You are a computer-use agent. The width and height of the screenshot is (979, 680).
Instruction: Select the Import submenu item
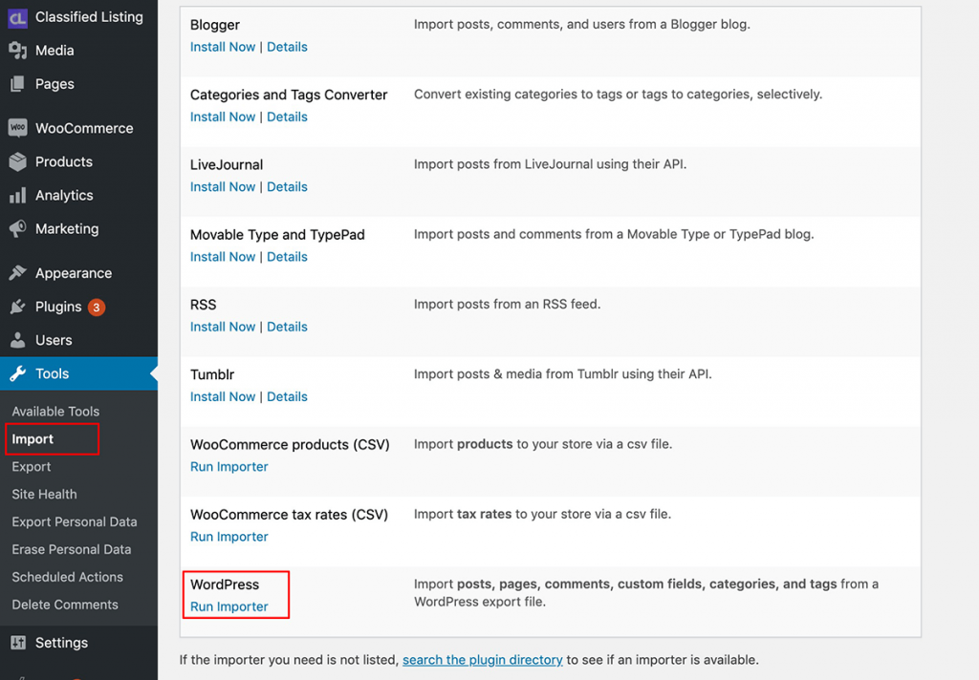click(33, 439)
